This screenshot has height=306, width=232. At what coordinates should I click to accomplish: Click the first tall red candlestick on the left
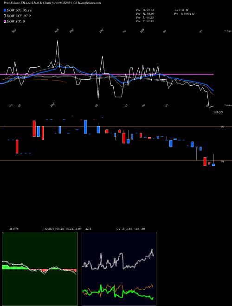[x=17, y=147]
